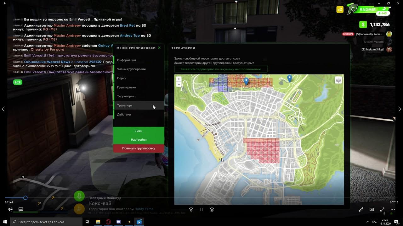The height and width of the screenshot is (226, 403).
Task: Switch the РУС keyboard language indicator
Action: click(x=374, y=222)
